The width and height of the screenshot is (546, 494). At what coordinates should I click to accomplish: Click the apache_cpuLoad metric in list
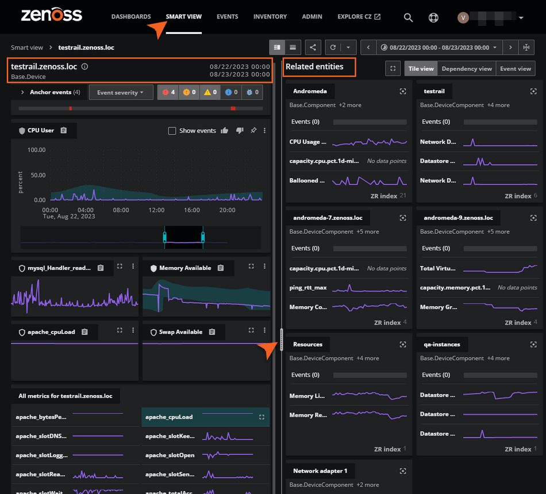click(x=205, y=417)
